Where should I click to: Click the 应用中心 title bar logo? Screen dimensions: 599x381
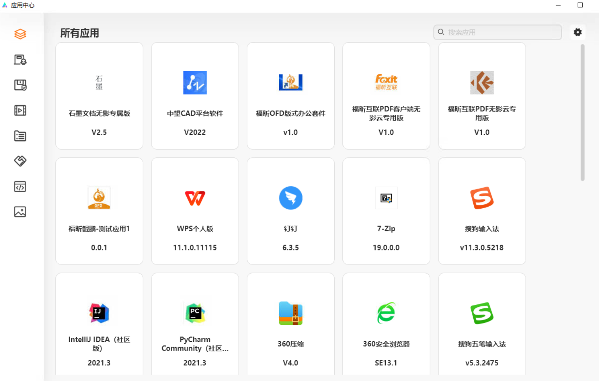click(5, 5)
